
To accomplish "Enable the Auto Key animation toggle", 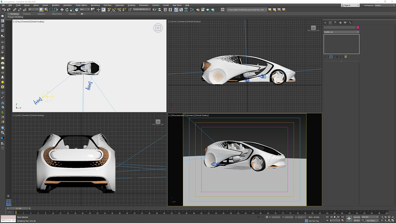I will click(x=357, y=217).
